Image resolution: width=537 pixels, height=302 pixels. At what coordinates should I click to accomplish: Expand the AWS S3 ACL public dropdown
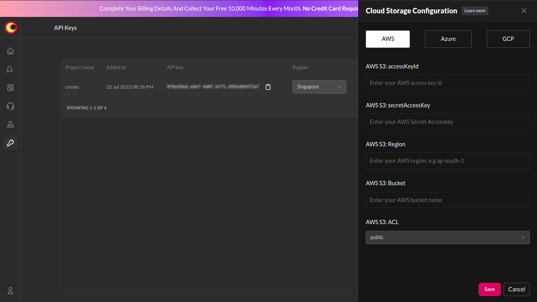click(448, 238)
